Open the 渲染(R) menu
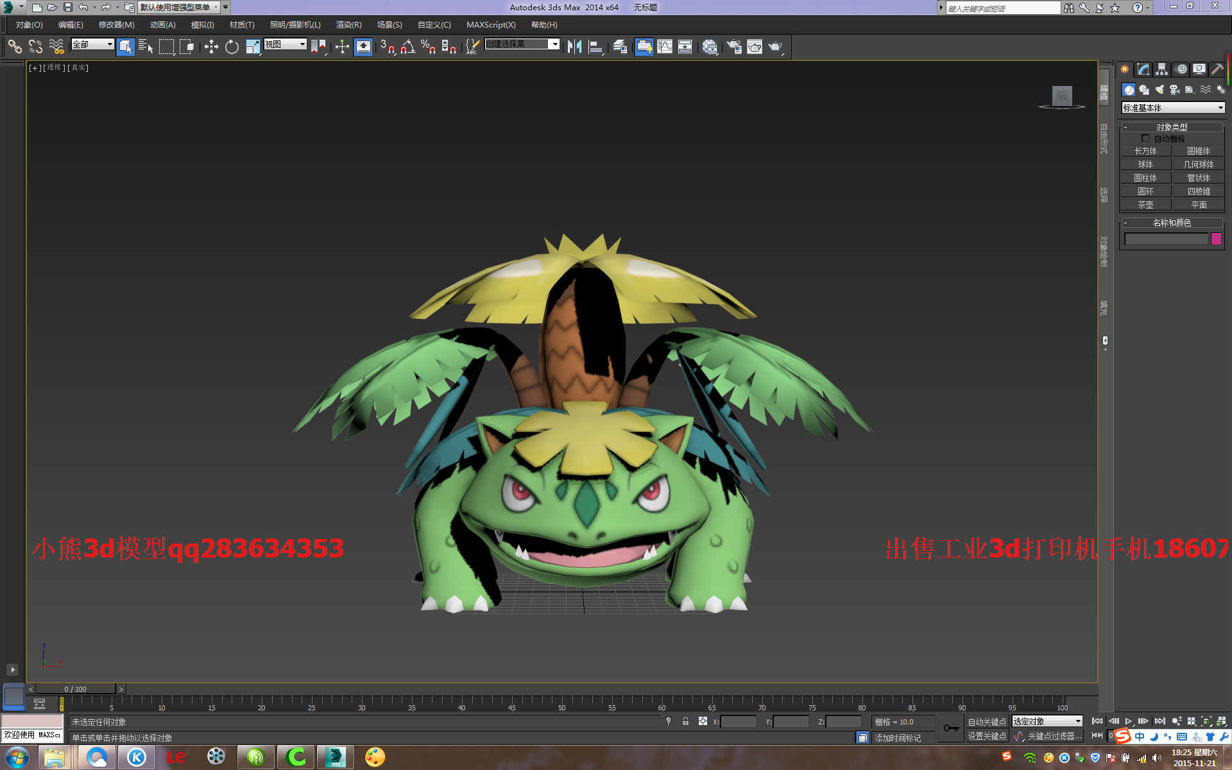The image size is (1232, 770). [348, 25]
